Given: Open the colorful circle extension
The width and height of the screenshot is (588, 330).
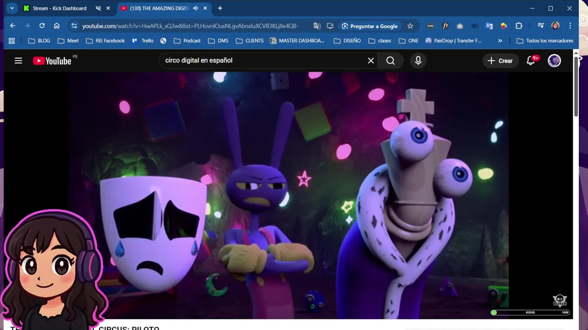Looking at the screenshot, I should point(504,26).
